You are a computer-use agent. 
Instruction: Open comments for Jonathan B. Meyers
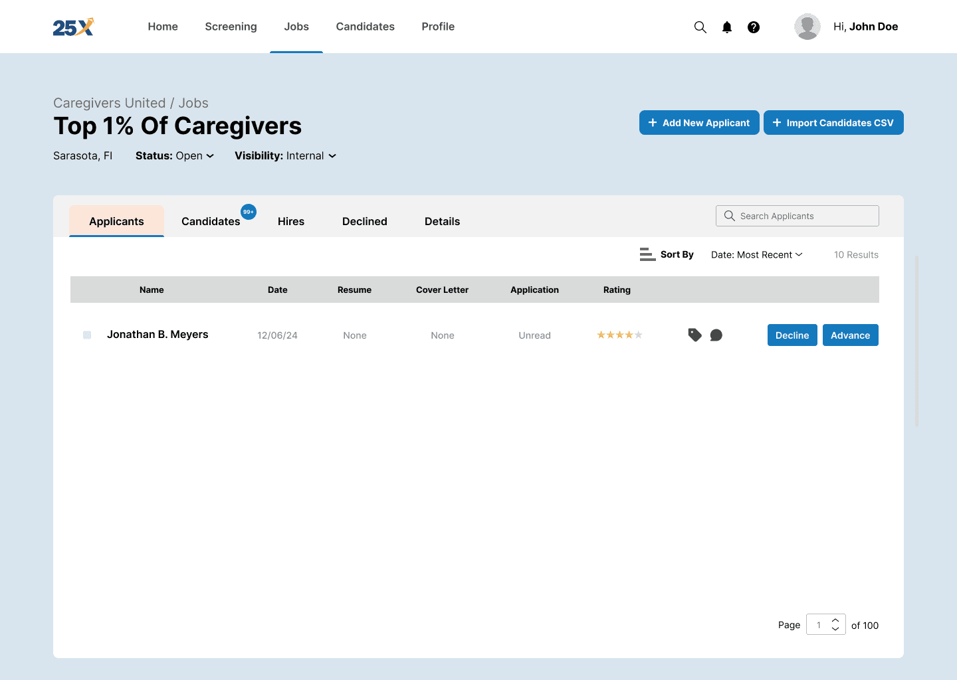coord(716,335)
